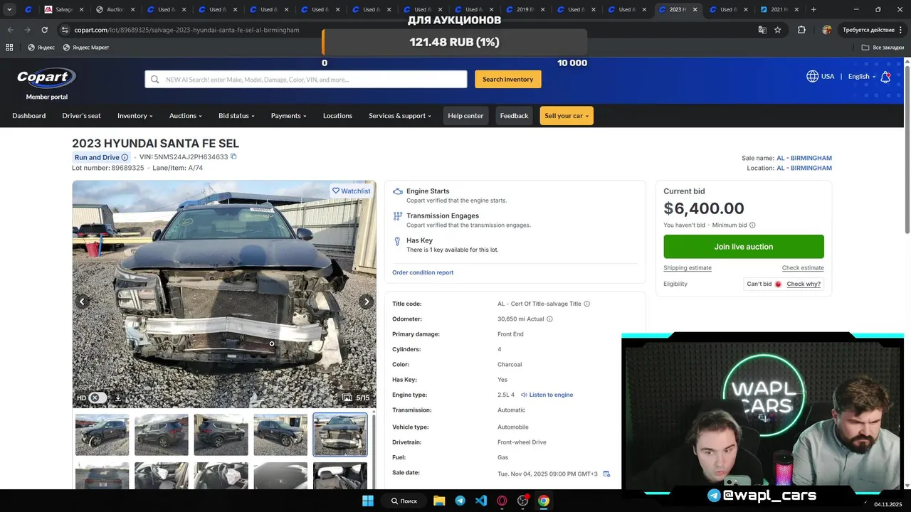Image resolution: width=911 pixels, height=512 pixels.
Task: Bookmark this page with the star icon
Action: coord(778,30)
